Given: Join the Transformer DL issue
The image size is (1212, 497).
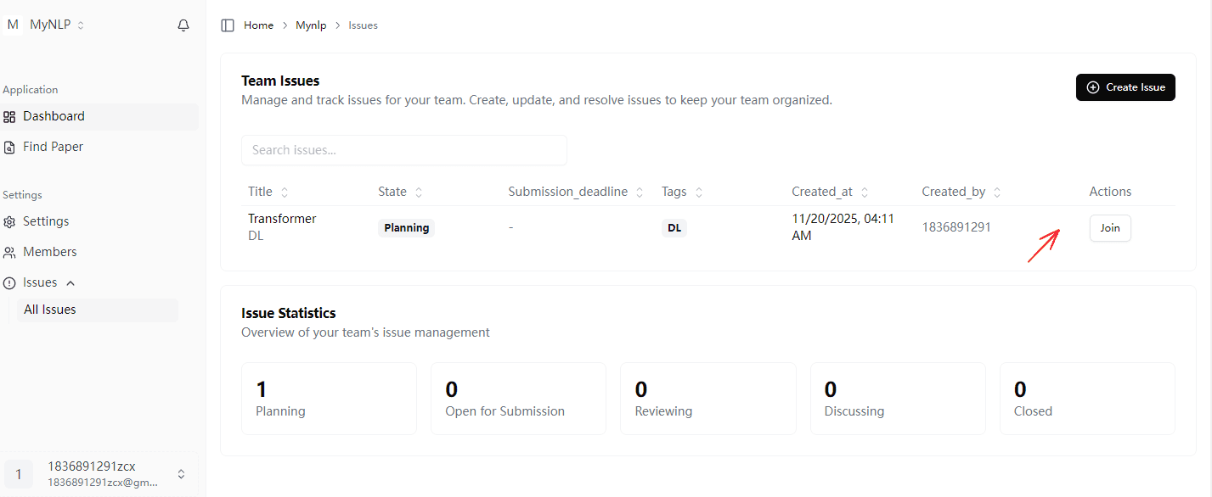Looking at the screenshot, I should pos(1110,227).
